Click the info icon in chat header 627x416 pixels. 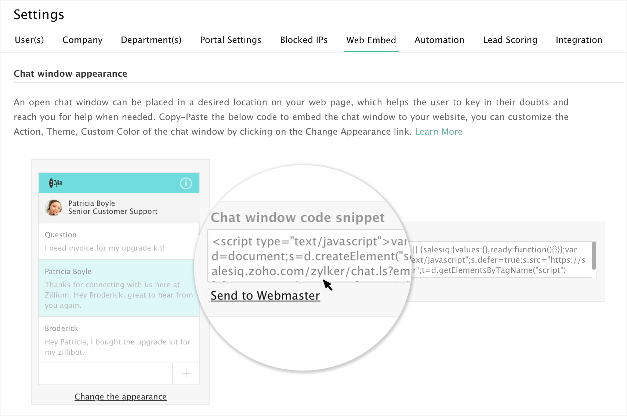(x=186, y=183)
